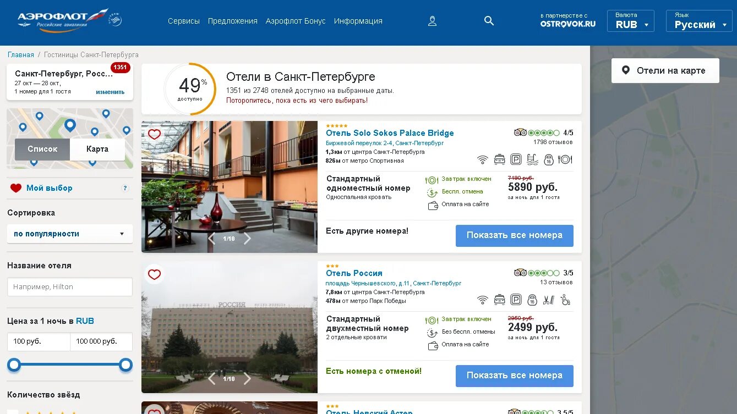Click 1798 отзывов reviews count
This screenshot has width=737, height=414.
pyautogui.click(x=553, y=142)
